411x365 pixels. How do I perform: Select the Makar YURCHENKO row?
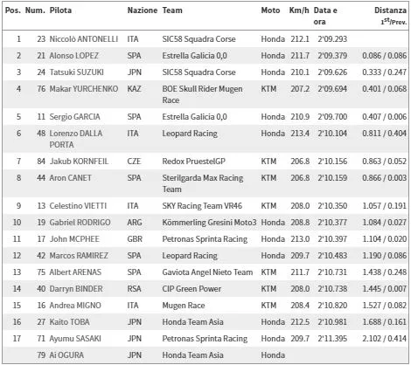click(205, 94)
